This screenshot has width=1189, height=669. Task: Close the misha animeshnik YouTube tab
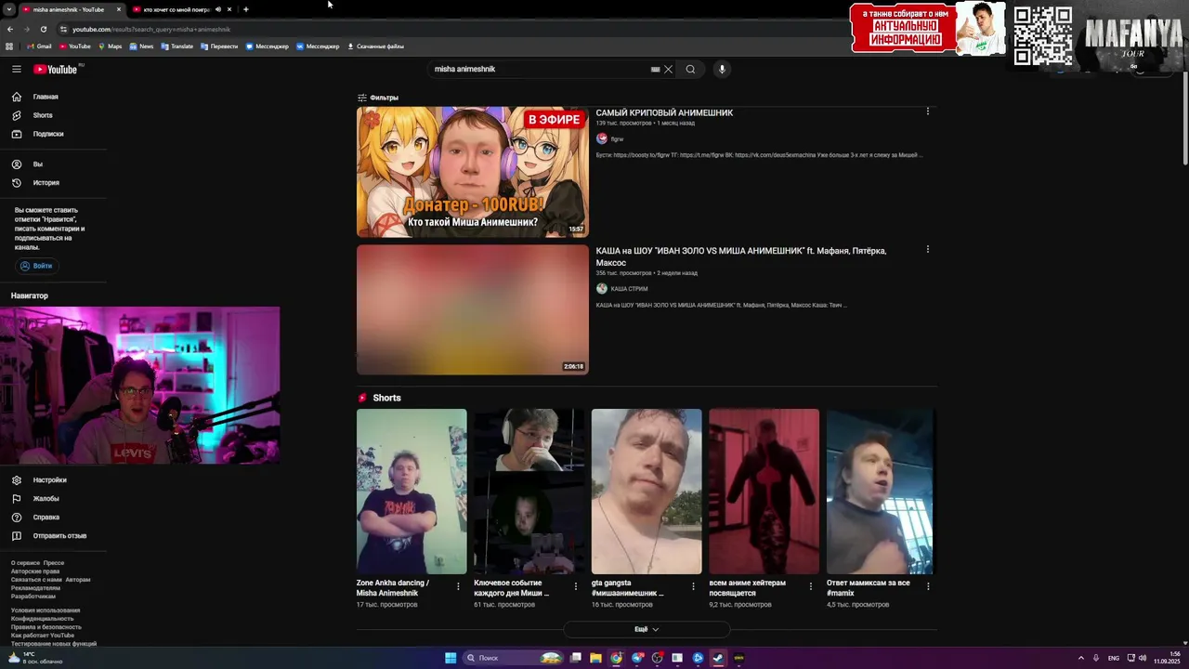pos(119,9)
